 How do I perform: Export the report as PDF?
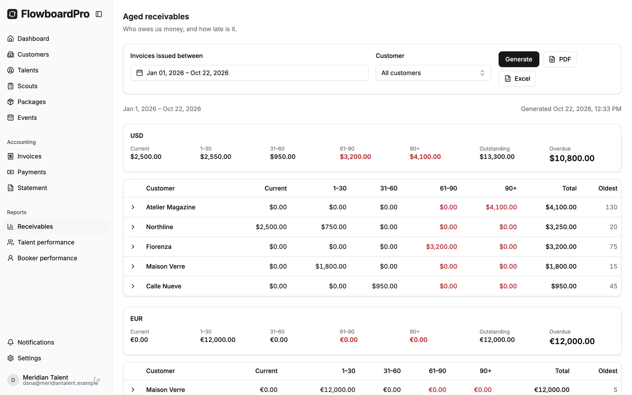point(560,59)
